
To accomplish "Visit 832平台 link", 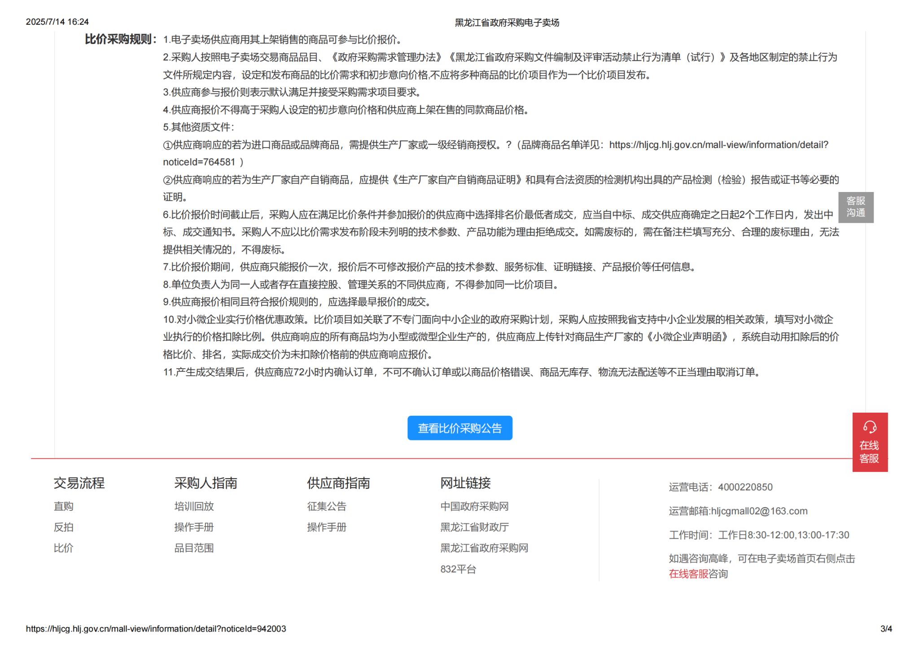I will pos(458,569).
